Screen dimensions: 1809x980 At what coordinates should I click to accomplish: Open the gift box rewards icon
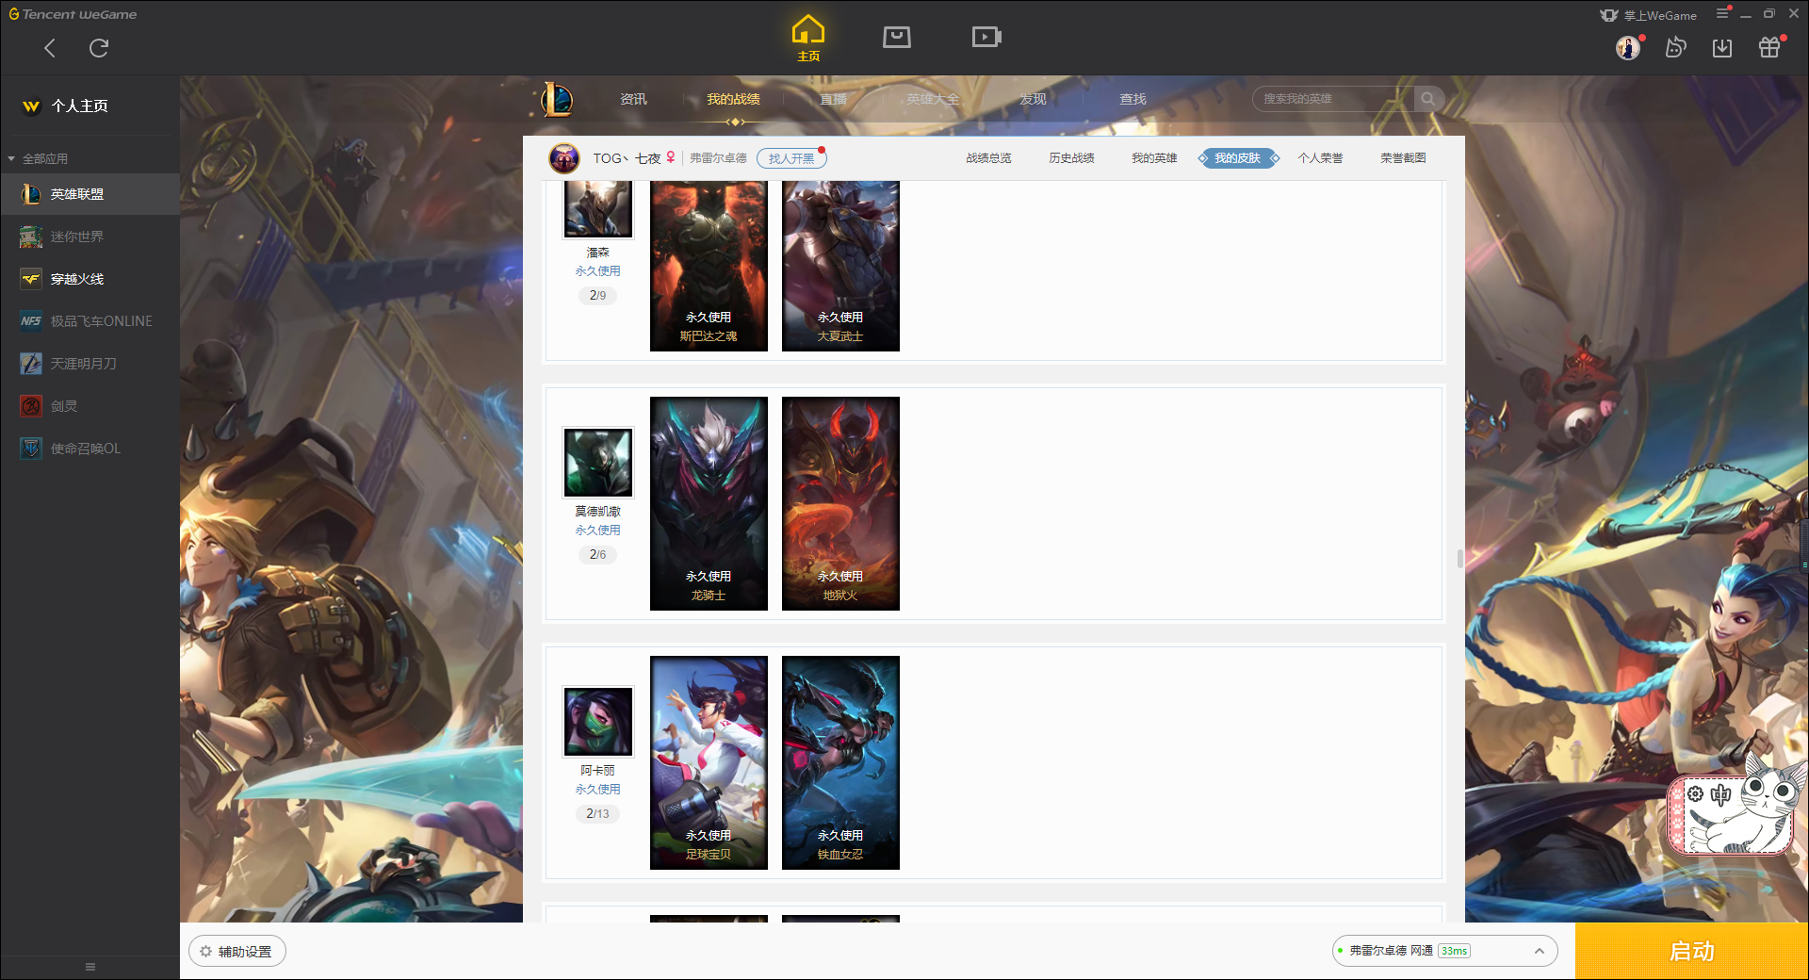point(1769,47)
